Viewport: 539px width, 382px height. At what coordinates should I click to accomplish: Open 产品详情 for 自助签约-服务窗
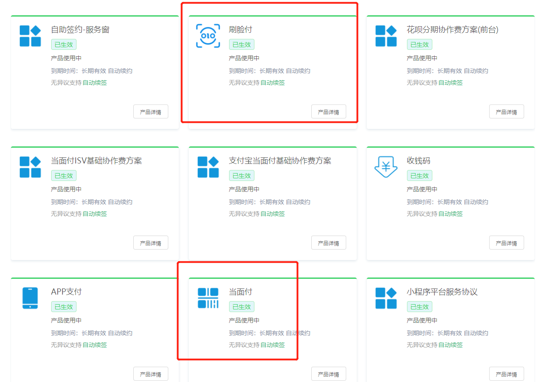pos(151,112)
